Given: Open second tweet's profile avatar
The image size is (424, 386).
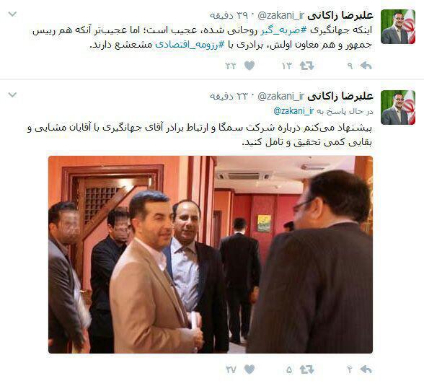Looking at the screenshot, I should [398, 108].
